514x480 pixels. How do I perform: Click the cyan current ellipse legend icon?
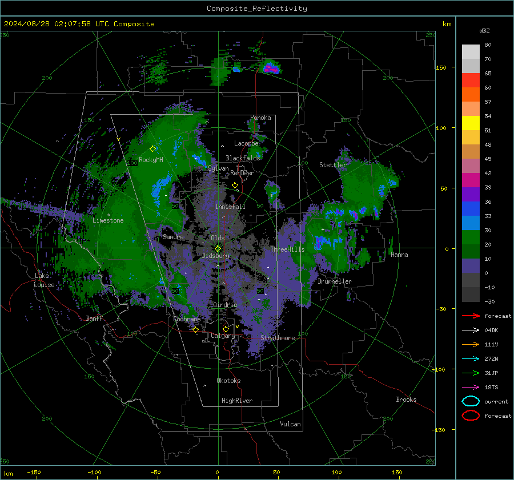[471, 401]
